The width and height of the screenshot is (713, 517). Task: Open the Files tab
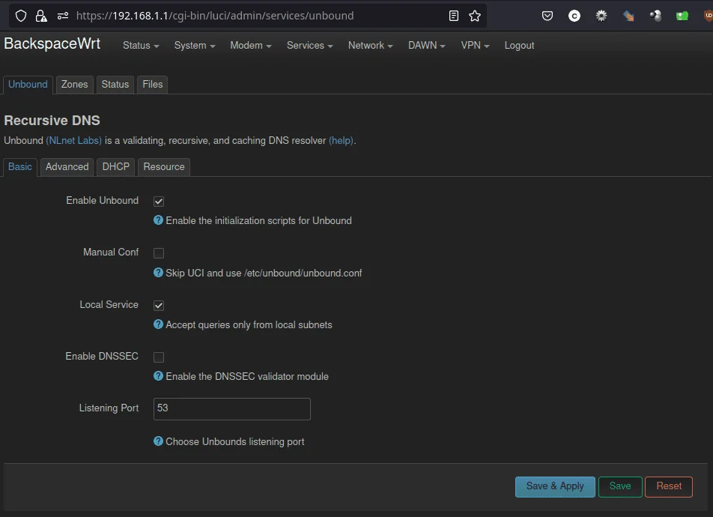pyautogui.click(x=152, y=85)
